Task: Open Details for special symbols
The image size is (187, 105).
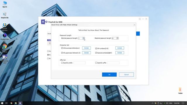Action: click(x=120, y=53)
